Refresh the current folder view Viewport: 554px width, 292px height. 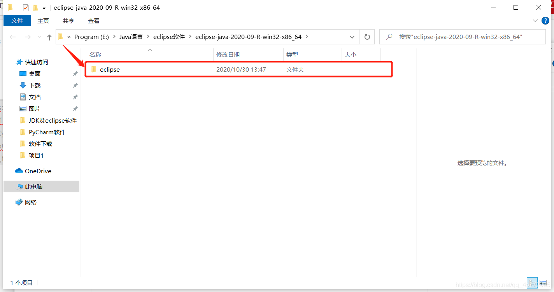367,37
